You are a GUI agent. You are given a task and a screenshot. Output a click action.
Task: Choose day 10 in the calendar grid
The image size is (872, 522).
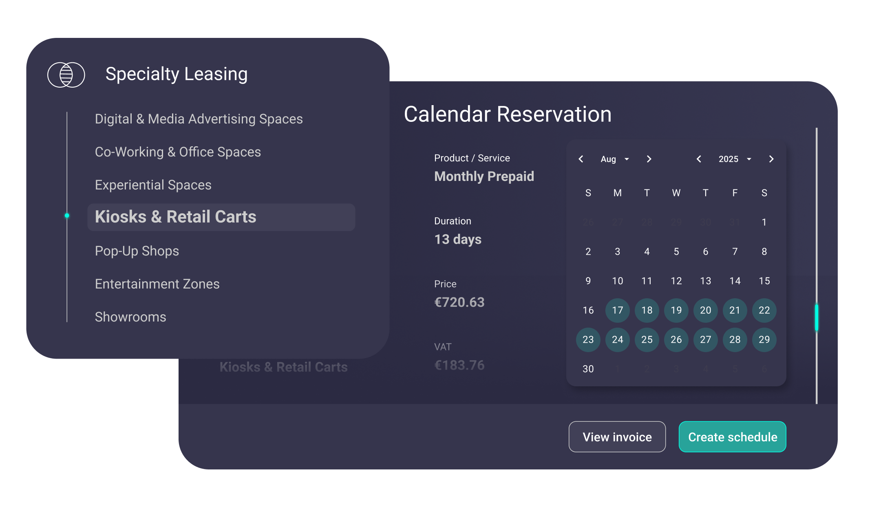click(x=617, y=281)
